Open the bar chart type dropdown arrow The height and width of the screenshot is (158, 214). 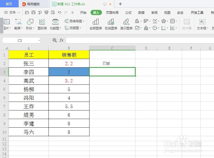[x=141, y=21]
